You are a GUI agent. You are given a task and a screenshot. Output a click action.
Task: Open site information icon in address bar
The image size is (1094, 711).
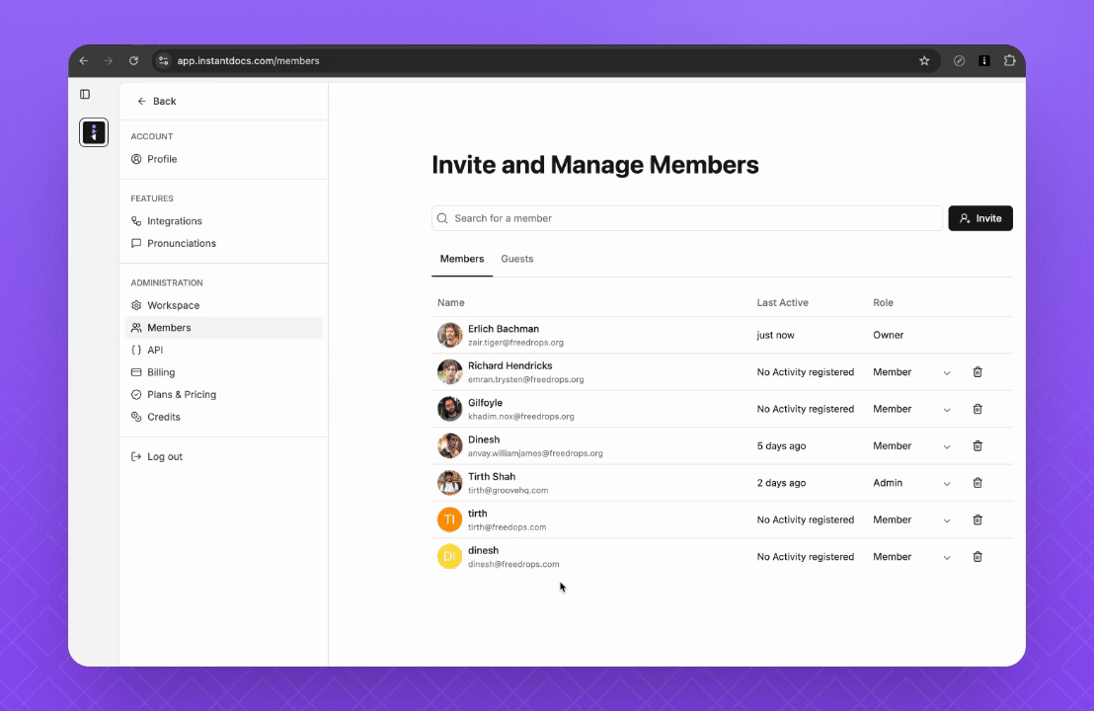(163, 60)
